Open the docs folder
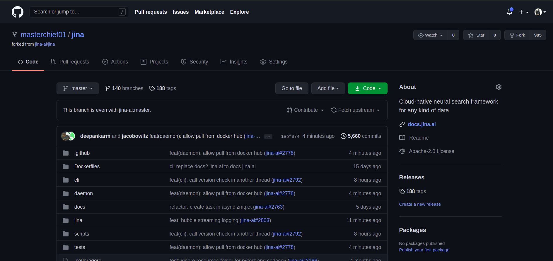Image resolution: width=553 pixels, height=261 pixels. pyautogui.click(x=80, y=207)
